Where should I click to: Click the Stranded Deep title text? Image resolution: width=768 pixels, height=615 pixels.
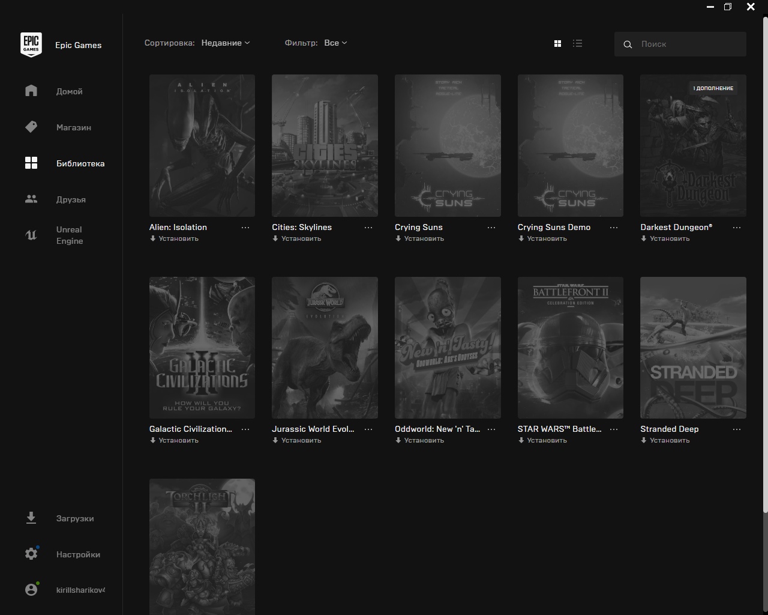tap(670, 429)
